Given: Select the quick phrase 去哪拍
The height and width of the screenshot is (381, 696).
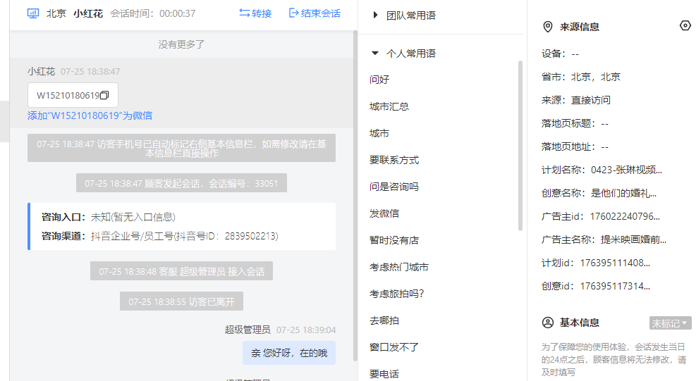Looking at the screenshot, I should [384, 320].
